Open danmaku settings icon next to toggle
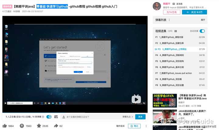 pyautogui.click(x=56, y=117)
